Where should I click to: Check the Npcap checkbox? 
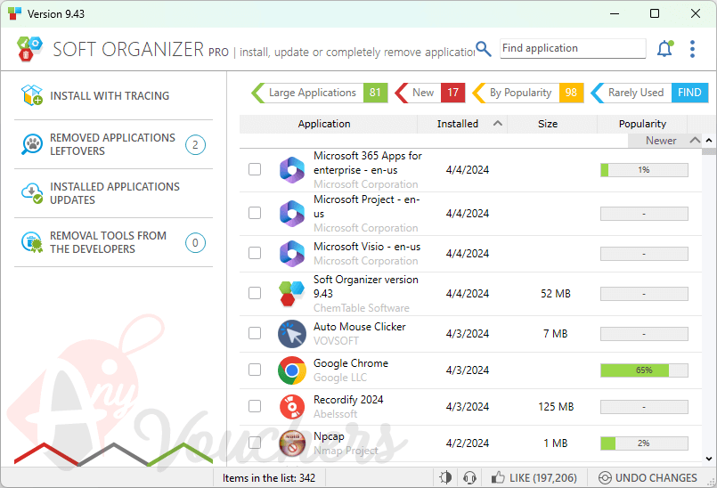coord(255,443)
